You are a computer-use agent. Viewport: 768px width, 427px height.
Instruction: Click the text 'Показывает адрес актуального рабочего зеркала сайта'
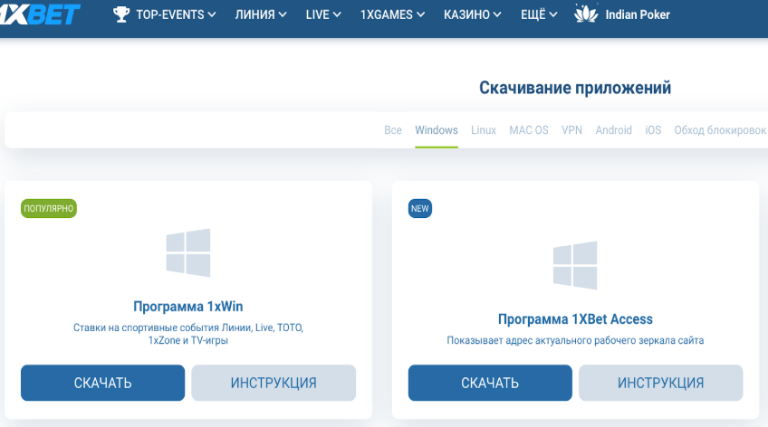click(575, 340)
